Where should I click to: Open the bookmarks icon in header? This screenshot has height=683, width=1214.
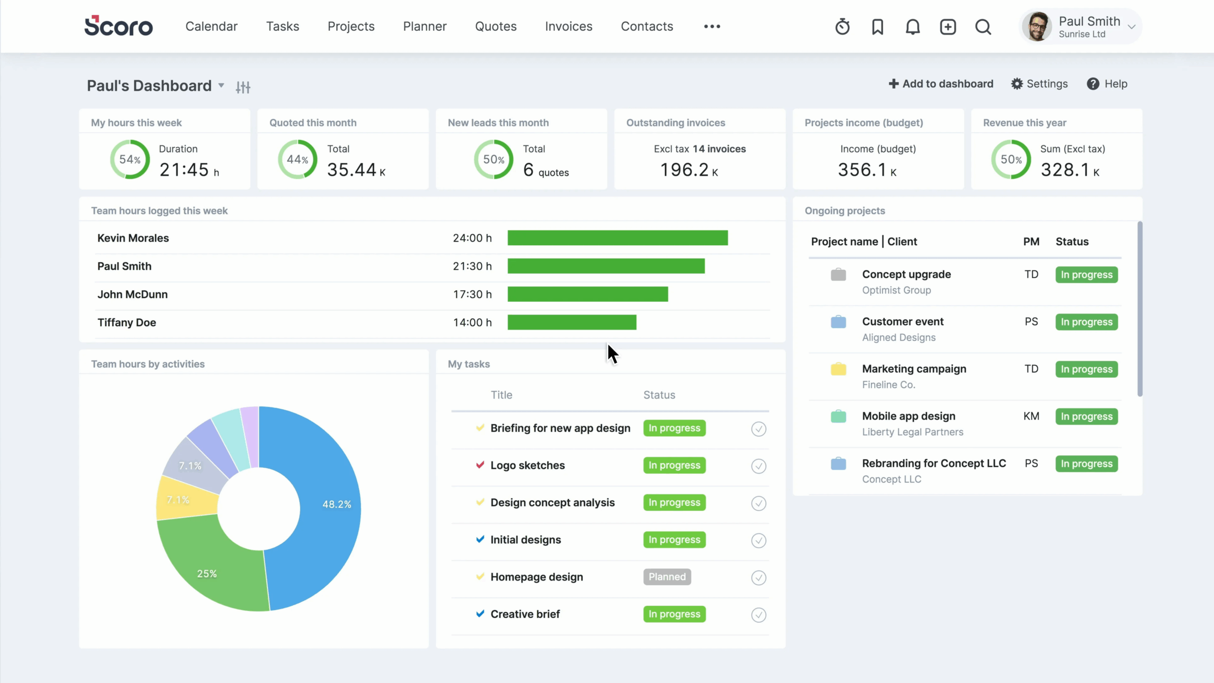point(877,27)
